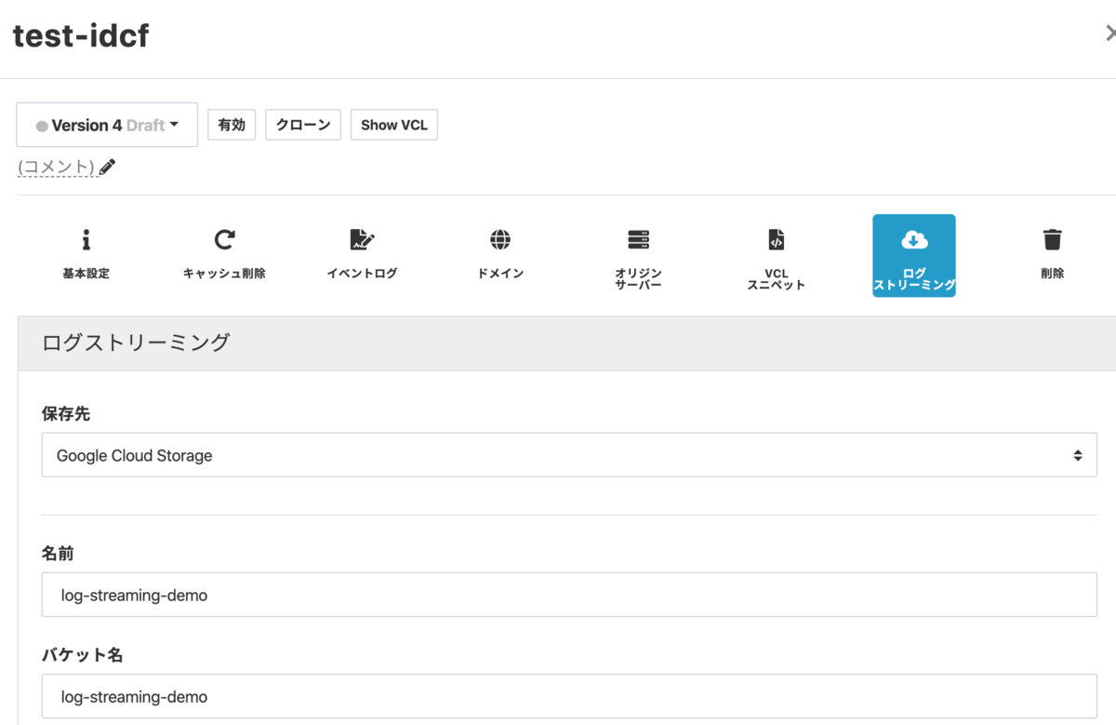Open the ログストリーミング cloud download icon
The height and width of the screenshot is (725, 1116).
pos(913,251)
